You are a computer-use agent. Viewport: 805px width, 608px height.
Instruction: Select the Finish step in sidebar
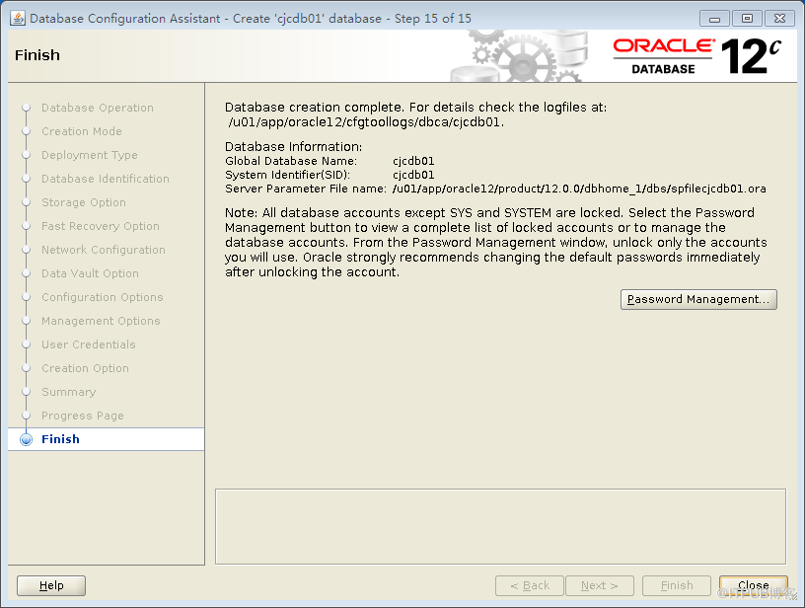107,439
